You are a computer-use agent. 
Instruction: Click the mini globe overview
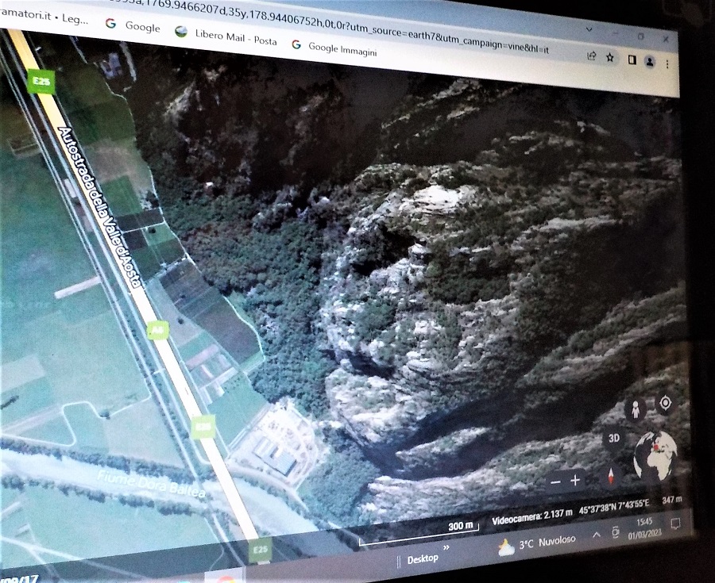click(655, 456)
